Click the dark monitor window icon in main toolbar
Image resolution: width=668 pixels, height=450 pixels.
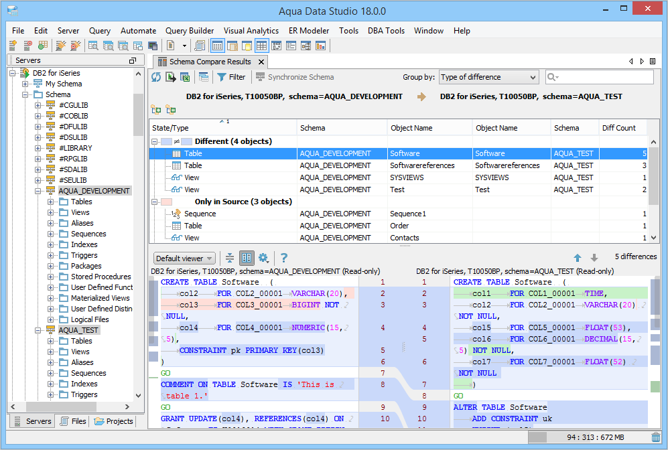153,46
